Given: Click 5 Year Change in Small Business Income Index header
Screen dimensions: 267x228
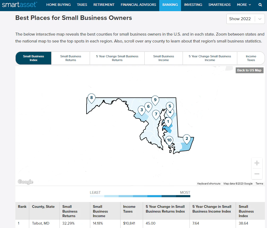Looking at the screenshot, I should coord(213,211).
